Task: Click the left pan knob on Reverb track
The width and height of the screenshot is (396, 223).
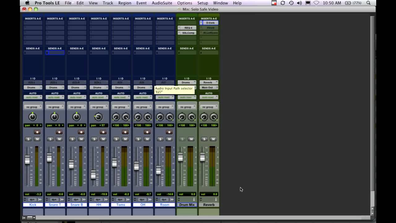Action: (x=204, y=117)
